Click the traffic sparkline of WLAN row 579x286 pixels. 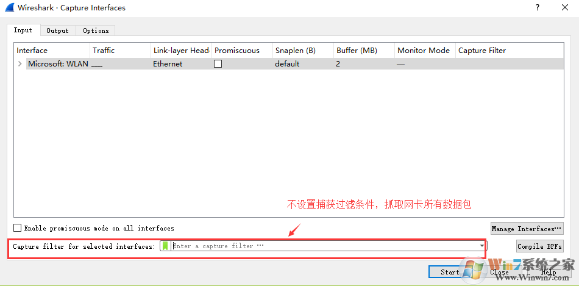click(x=97, y=66)
